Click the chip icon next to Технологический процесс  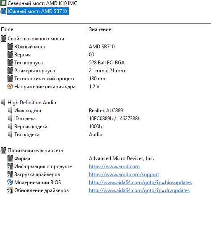(x=10, y=79)
